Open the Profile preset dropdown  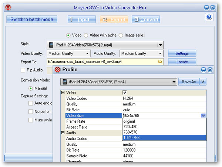[x=174, y=82]
